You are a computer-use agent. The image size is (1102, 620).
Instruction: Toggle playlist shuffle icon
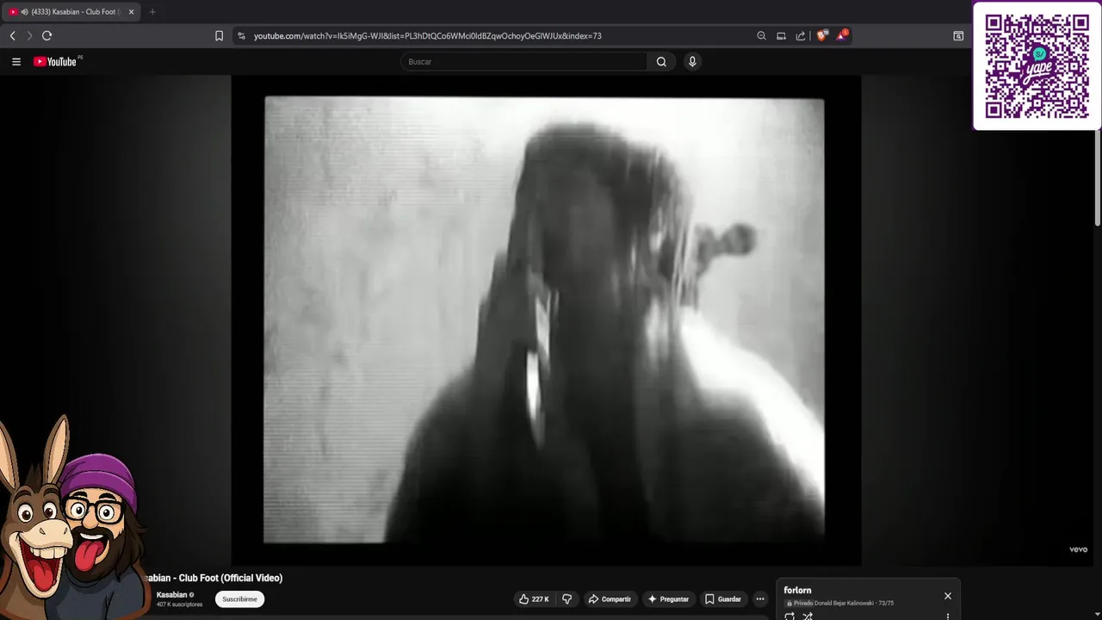(808, 616)
